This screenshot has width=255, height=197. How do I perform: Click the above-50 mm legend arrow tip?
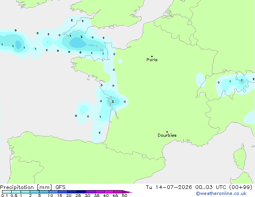tap(127, 192)
